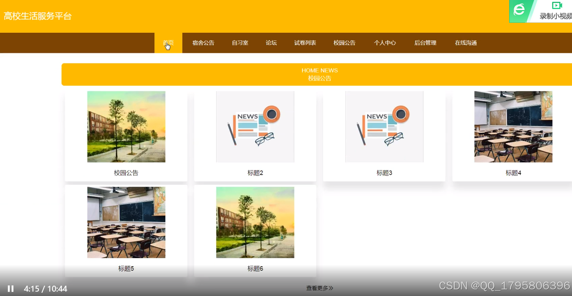The image size is (572, 296).
Task: Open the 标题2 news card
Action: tap(255, 126)
